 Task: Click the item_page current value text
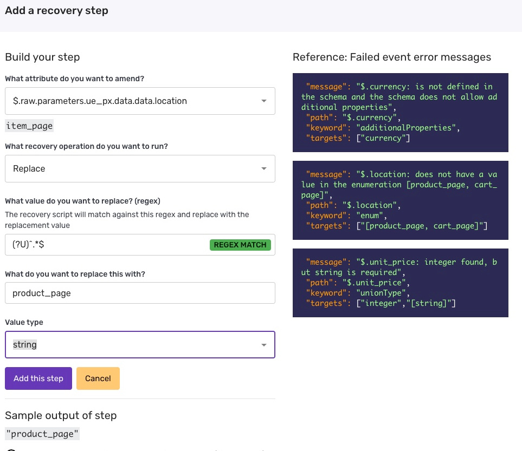tap(29, 126)
